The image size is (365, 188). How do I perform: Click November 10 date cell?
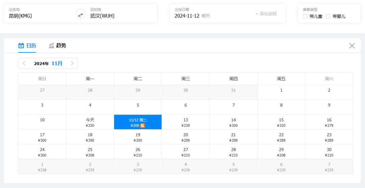coord(42,122)
